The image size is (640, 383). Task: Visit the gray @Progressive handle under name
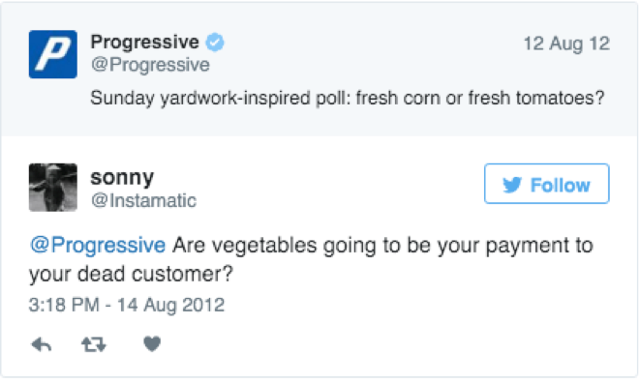[x=150, y=65]
